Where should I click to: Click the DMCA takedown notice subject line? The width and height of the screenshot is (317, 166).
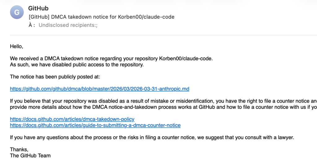pos(101,17)
